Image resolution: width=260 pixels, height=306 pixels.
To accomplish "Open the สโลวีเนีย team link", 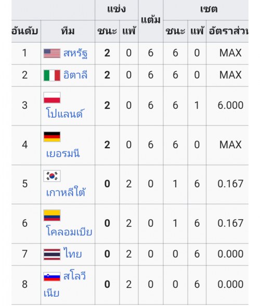I will [x=64, y=285].
